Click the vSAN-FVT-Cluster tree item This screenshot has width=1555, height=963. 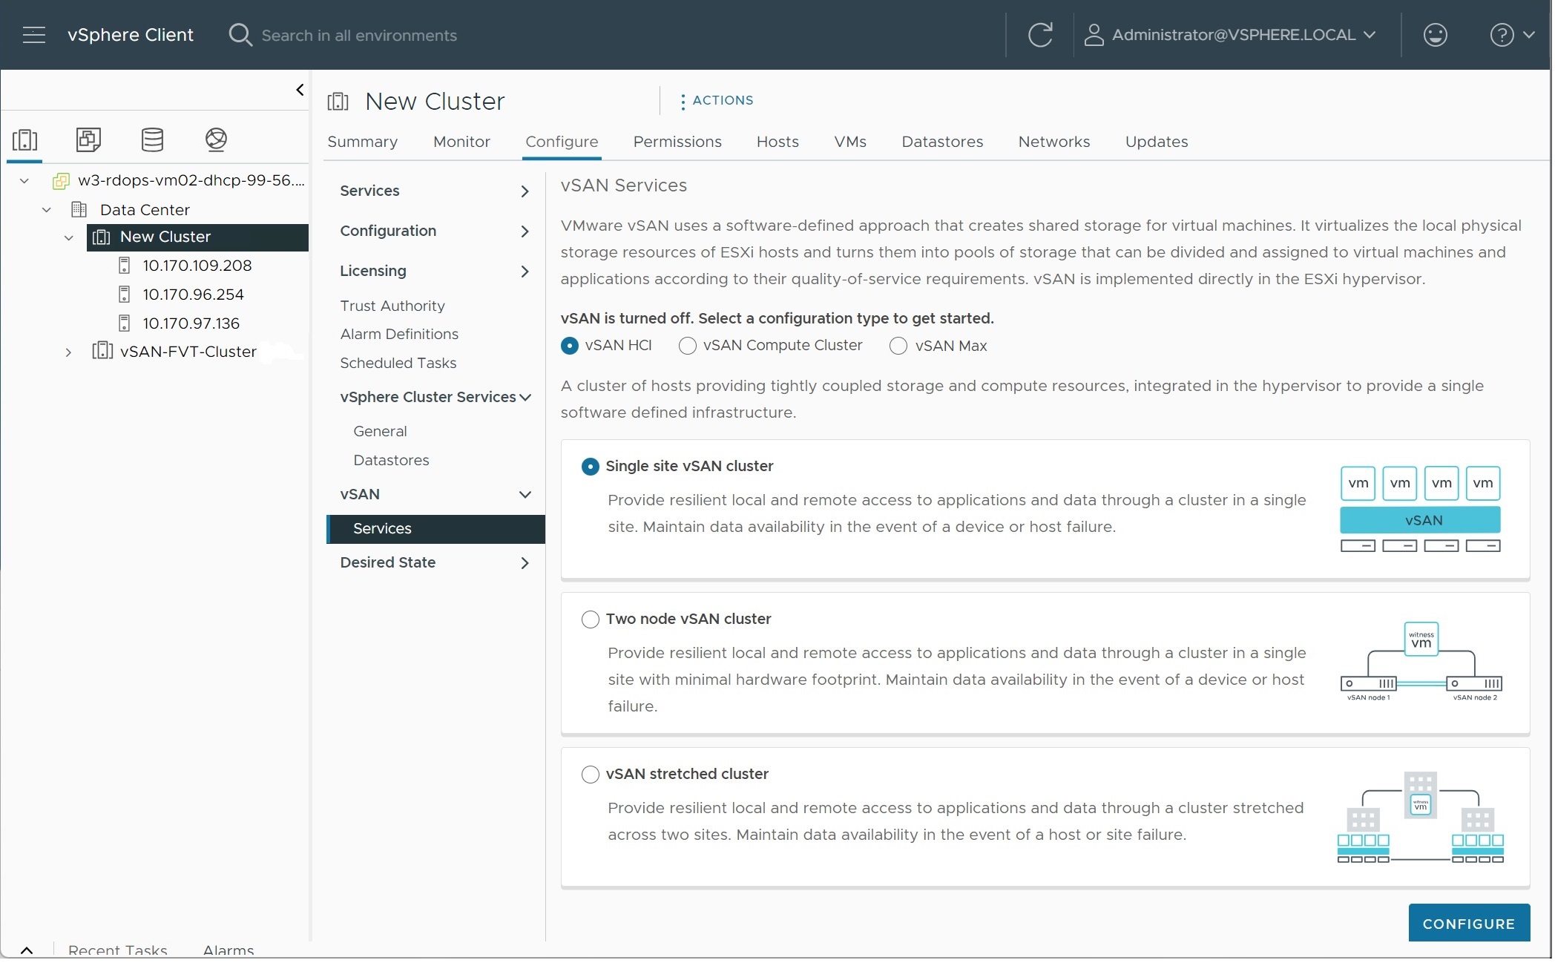click(187, 352)
